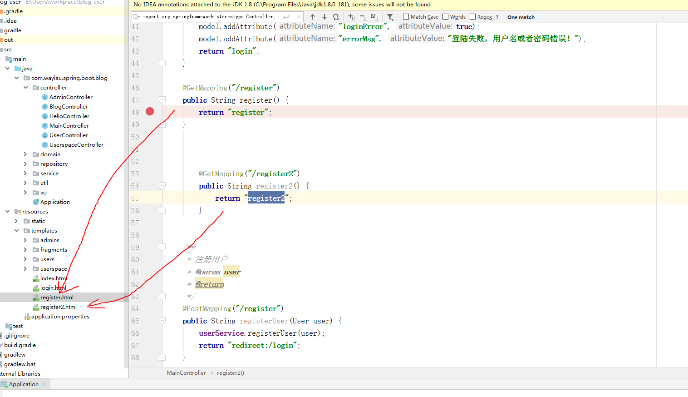Remove the breakpoint on line 48
Image resolution: width=688 pixels, height=397 pixels.
[x=150, y=111]
